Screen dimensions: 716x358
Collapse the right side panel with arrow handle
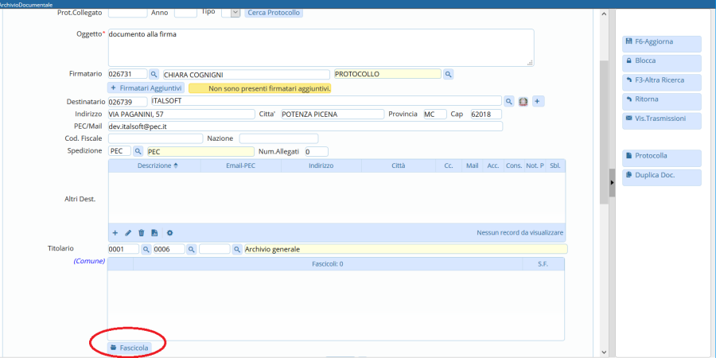click(612, 183)
